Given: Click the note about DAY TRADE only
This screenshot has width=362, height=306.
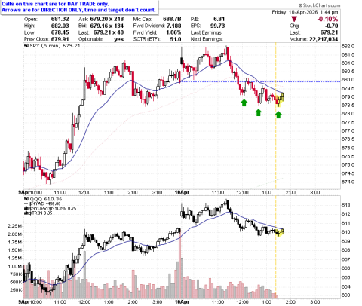Looking at the screenshot, I should pyautogui.click(x=55, y=4).
